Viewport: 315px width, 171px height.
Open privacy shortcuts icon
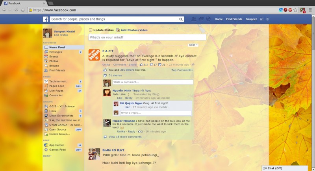261,19
